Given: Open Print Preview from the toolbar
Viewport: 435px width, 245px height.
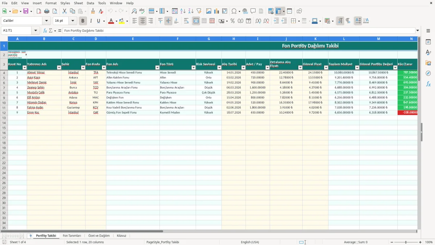Looking at the screenshot, I should [54, 11].
